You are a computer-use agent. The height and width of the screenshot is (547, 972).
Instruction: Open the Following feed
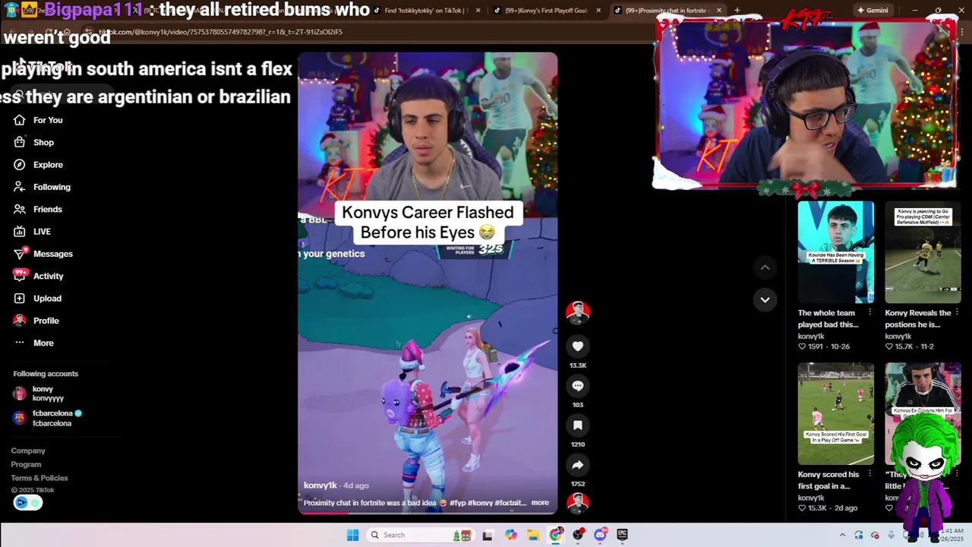point(52,187)
